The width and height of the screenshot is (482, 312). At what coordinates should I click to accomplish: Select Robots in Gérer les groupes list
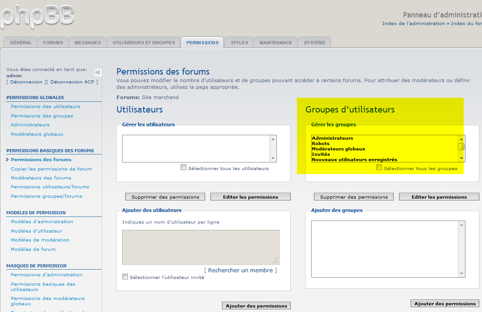pos(321,143)
